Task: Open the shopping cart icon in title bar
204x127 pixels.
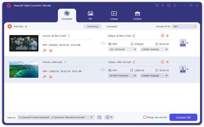Action: pyautogui.click(x=157, y=5)
